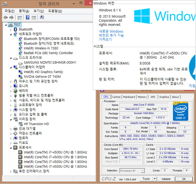
Task: Select the SAMSUNG MZMTE128HMGR-000H1 disk icon
Action: pyautogui.click(x=20, y=63)
